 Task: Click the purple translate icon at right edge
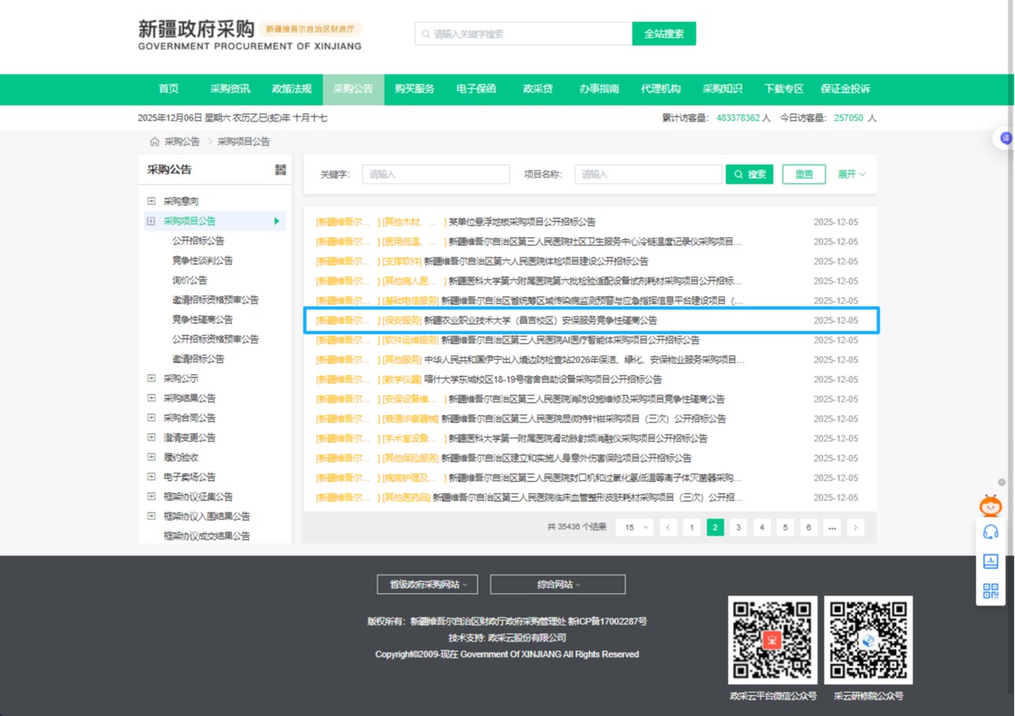click(x=1006, y=139)
